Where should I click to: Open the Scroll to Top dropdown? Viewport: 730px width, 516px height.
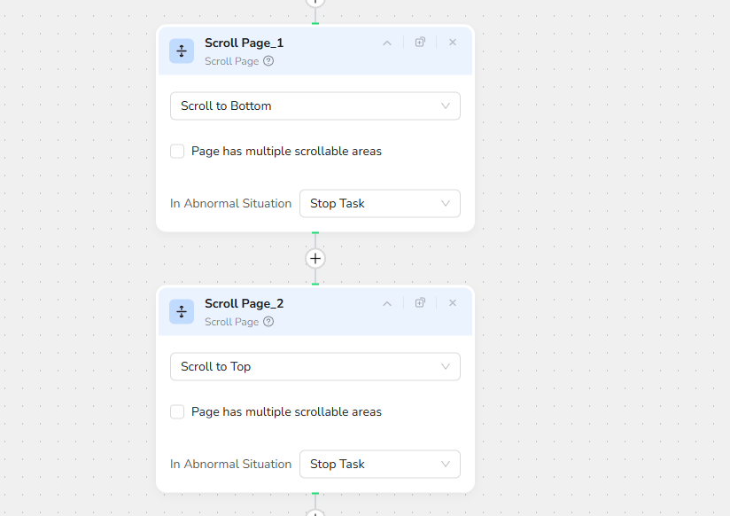(315, 367)
